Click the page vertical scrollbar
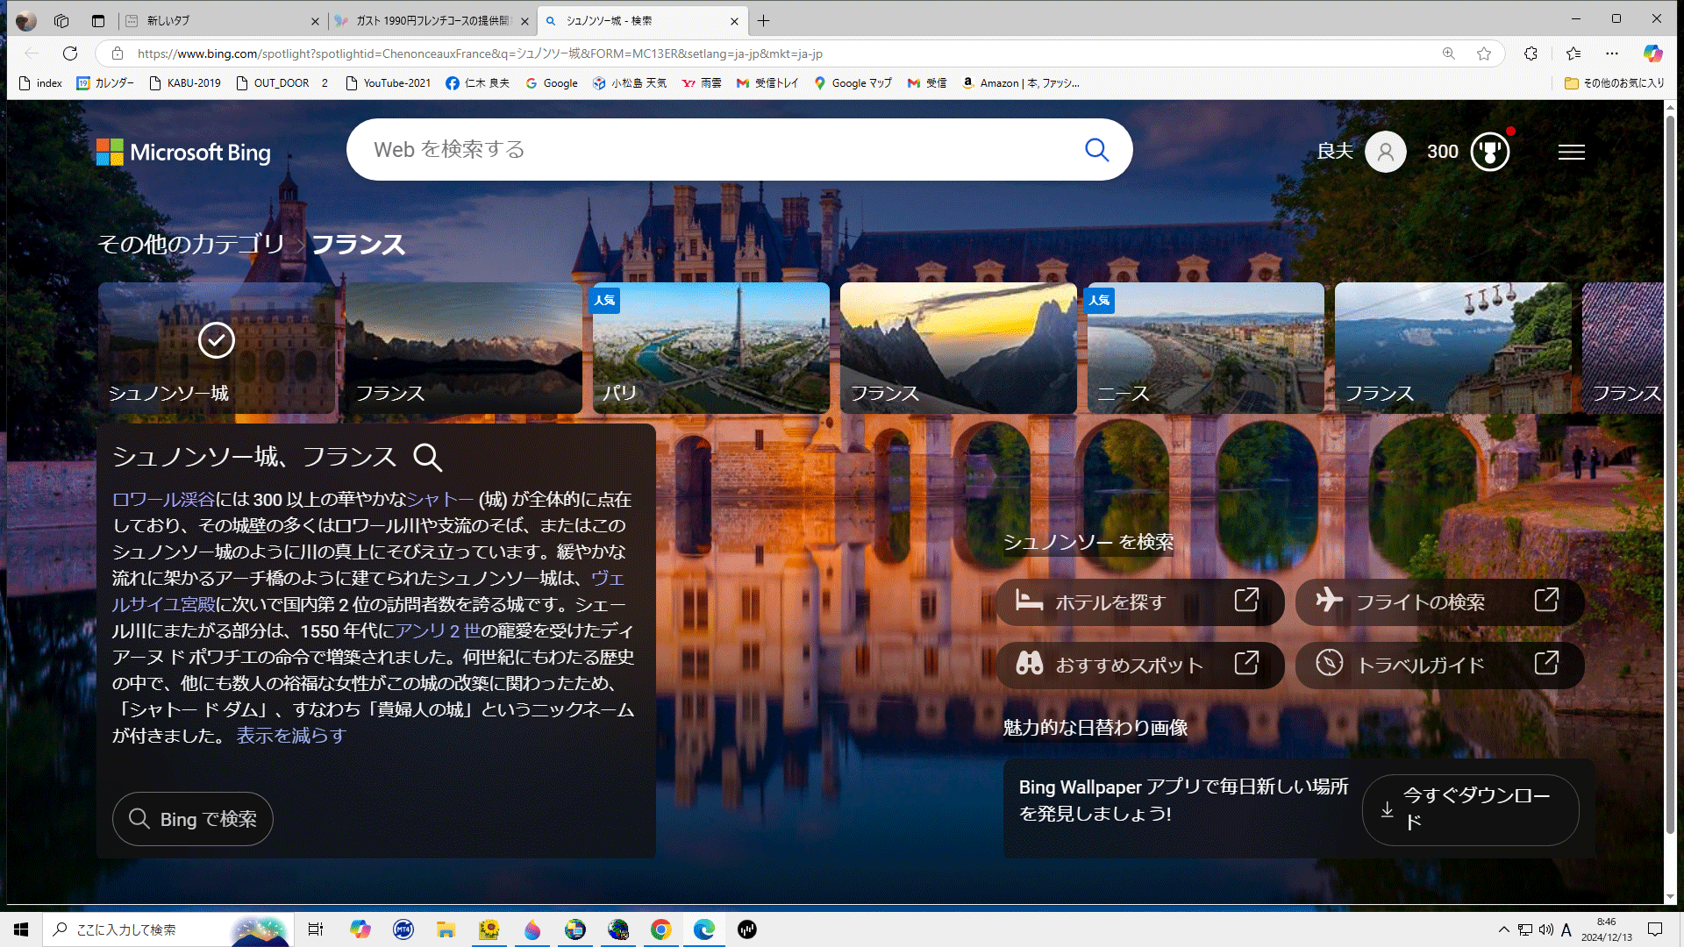This screenshot has width=1684, height=947. tap(1670, 473)
